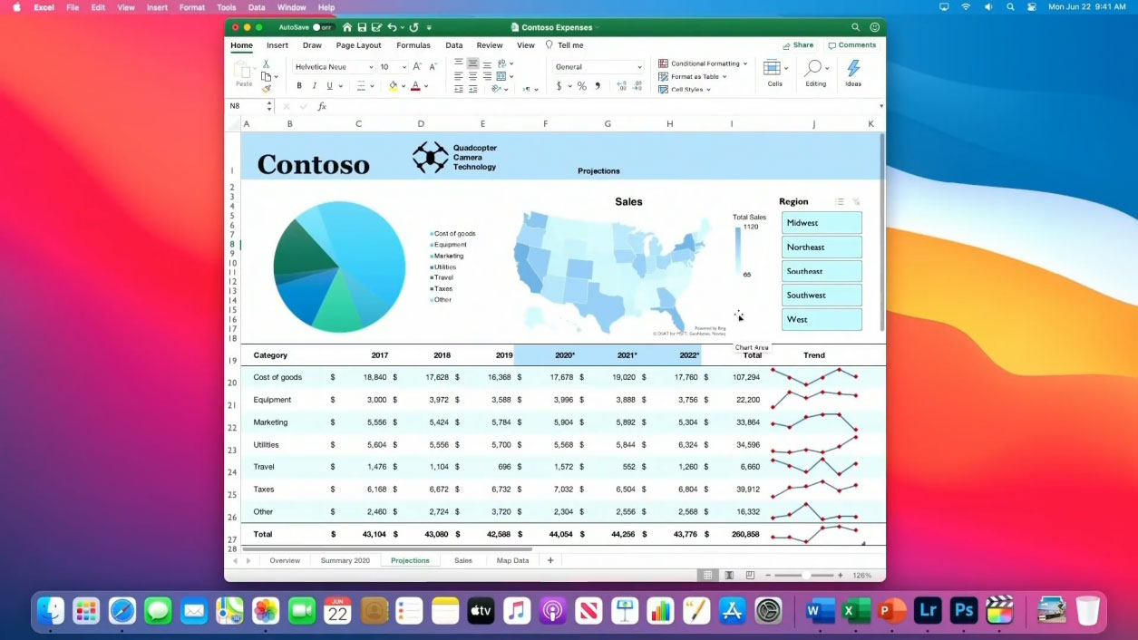
Task: Redo using the curved arrow icon
Action: (x=414, y=27)
